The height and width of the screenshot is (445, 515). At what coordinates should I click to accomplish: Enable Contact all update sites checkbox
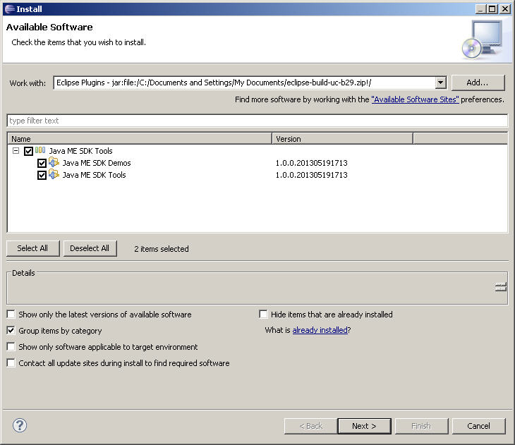click(x=11, y=363)
